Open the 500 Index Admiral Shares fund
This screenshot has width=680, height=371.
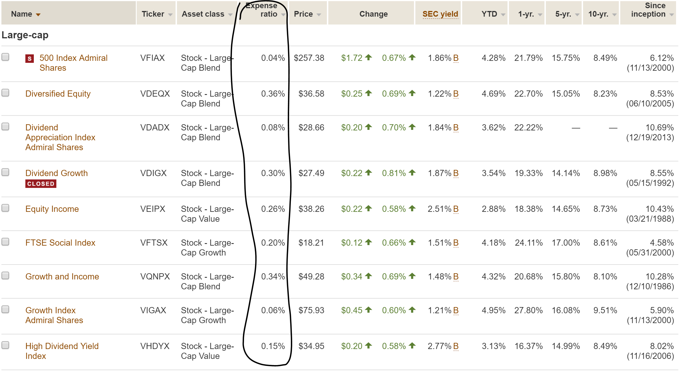pos(74,63)
